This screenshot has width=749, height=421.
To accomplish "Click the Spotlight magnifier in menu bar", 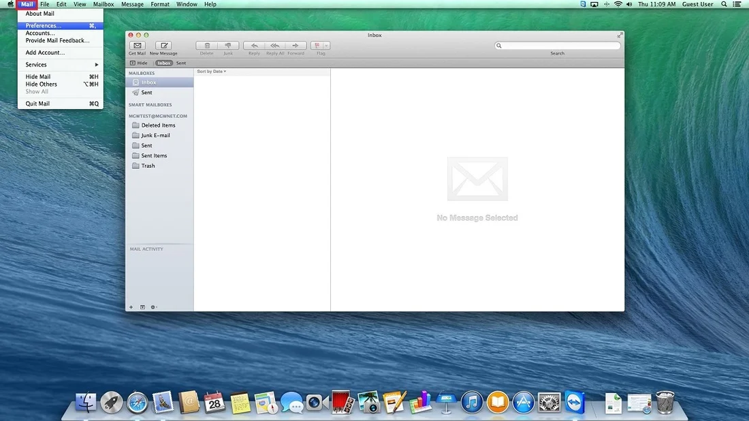I will [724, 4].
